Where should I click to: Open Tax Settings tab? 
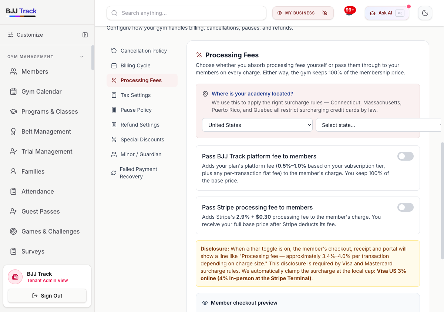click(142, 95)
